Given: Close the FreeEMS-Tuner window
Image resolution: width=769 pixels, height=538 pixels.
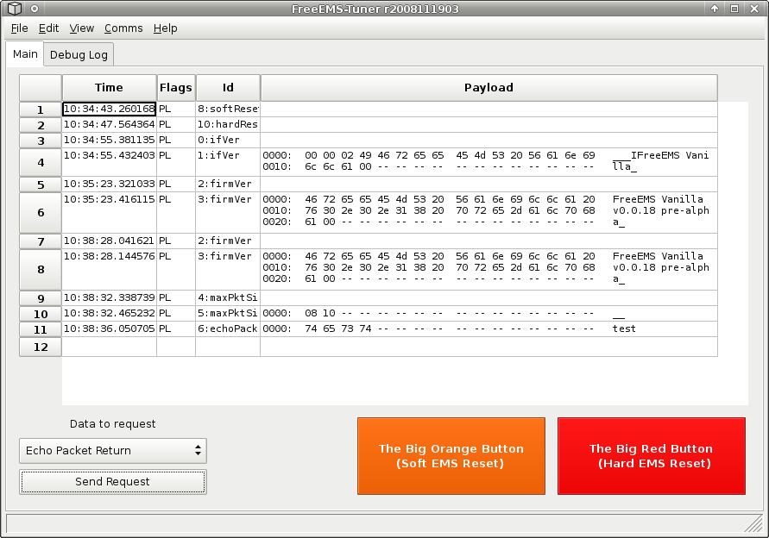Looking at the screenshot, I should coord(754,9).
